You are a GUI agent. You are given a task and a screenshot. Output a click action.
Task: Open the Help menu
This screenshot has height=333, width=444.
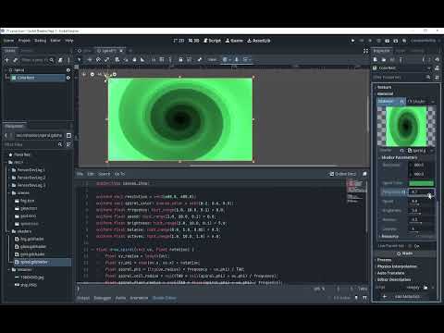69,41
